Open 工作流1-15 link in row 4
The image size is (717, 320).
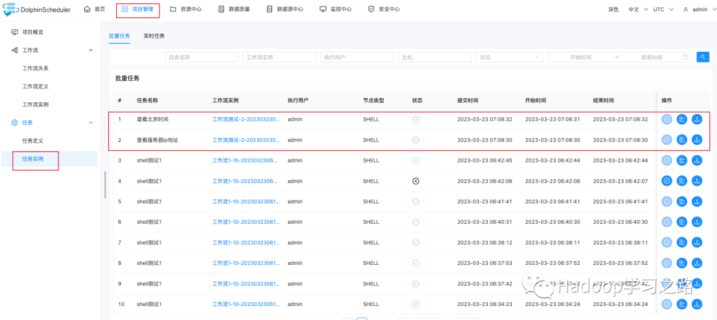(245, 181)
